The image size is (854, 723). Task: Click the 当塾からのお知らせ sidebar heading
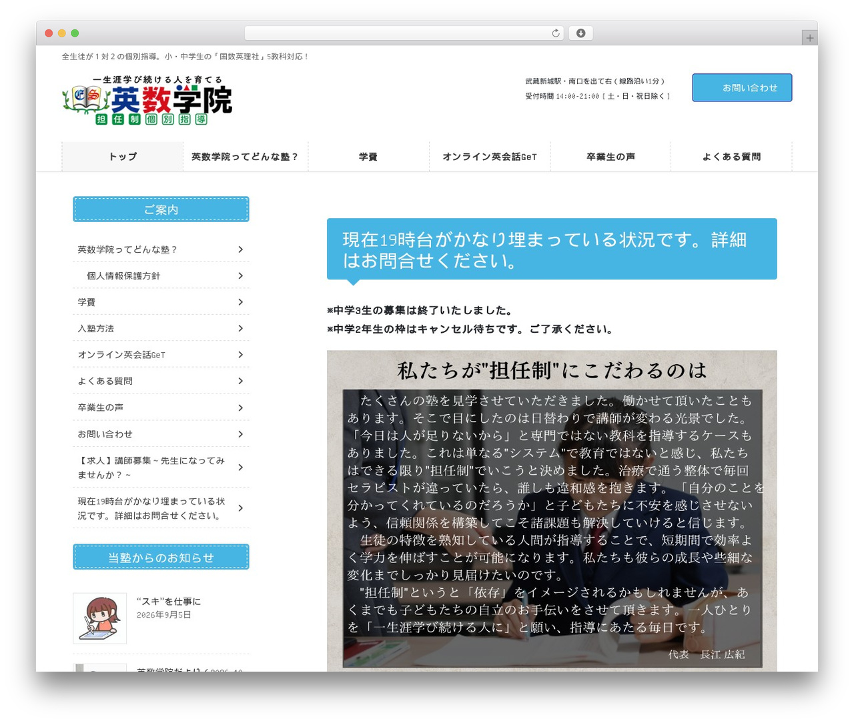(161, 558)
